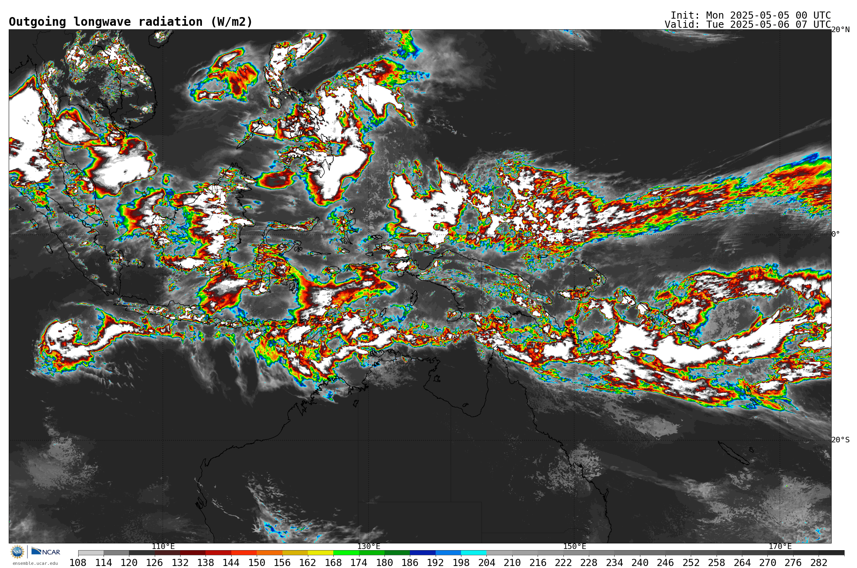Click the 168 colorbar value

coord(333,563)
